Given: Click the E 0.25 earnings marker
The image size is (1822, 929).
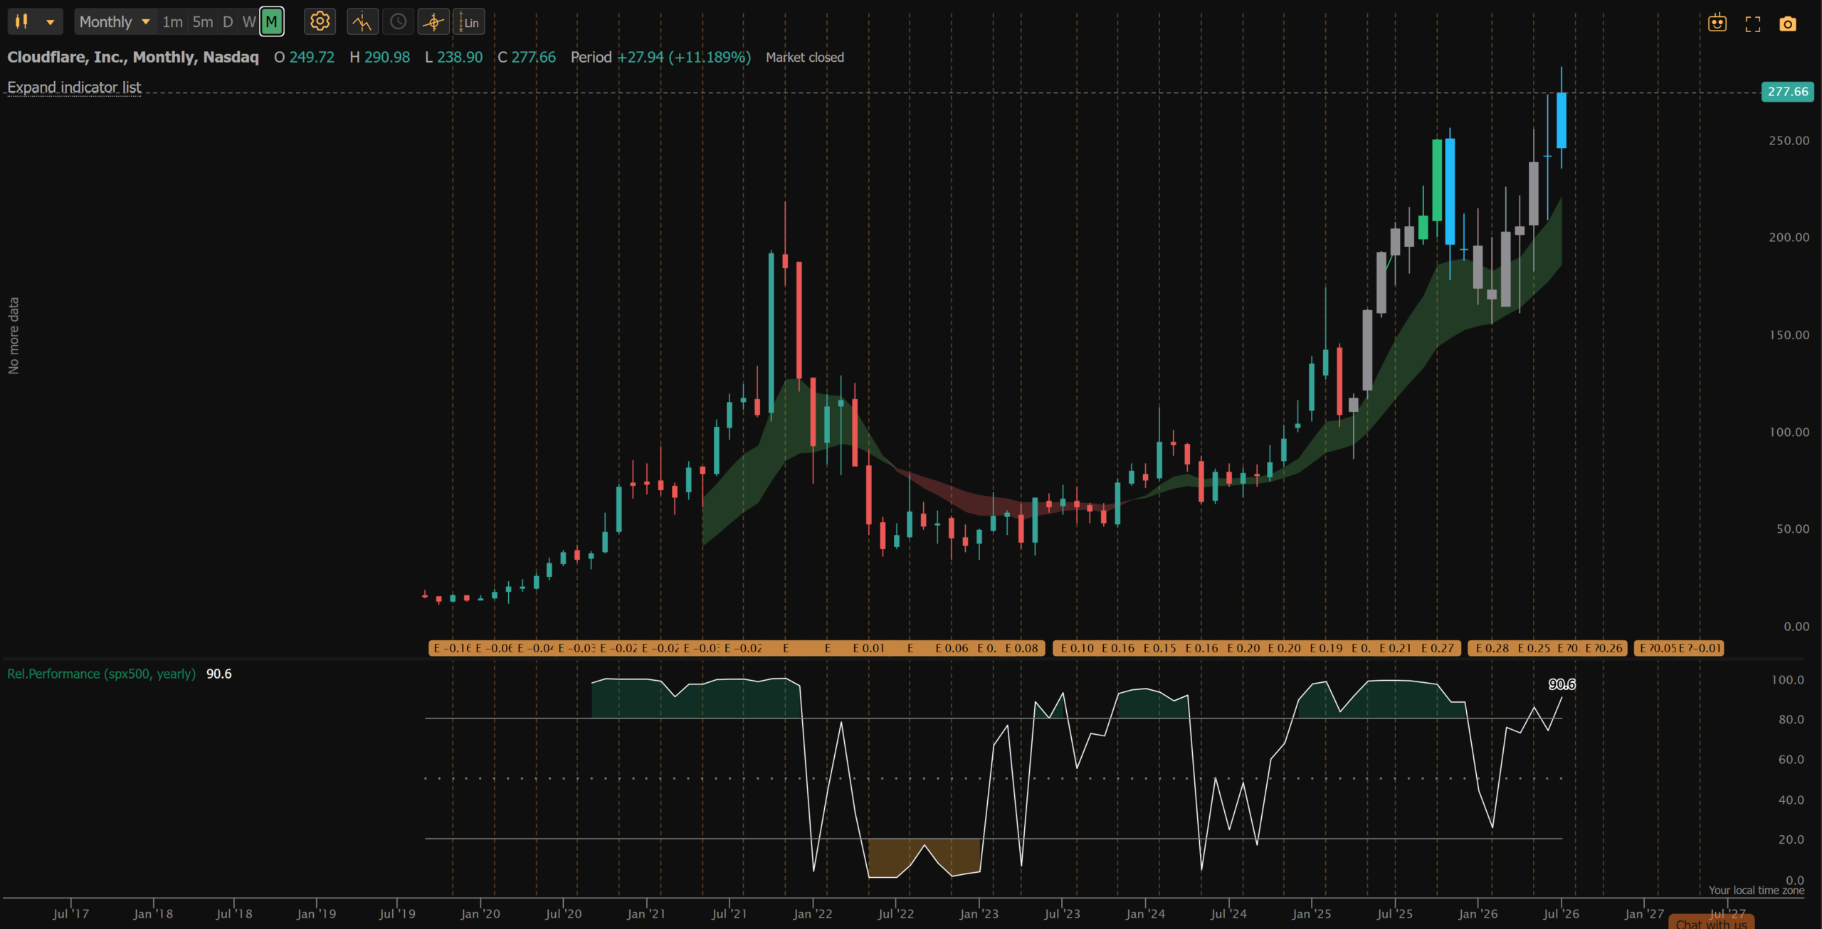Looking at the screenshot, I should tap(1534, 648).
